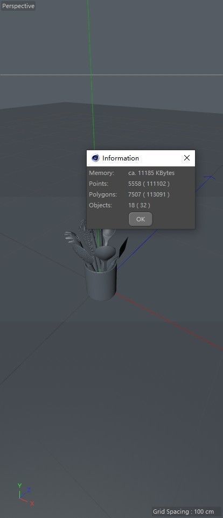The image size is (223, 518).
Task: Click the Memory value ca. 11185 KBytes
Action: [x=151, y=173]
